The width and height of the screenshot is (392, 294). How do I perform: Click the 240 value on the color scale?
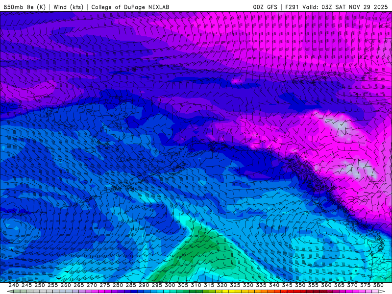tap(14, 285)
